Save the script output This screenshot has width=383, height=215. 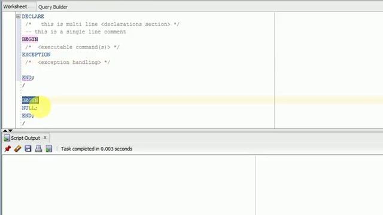28,149
